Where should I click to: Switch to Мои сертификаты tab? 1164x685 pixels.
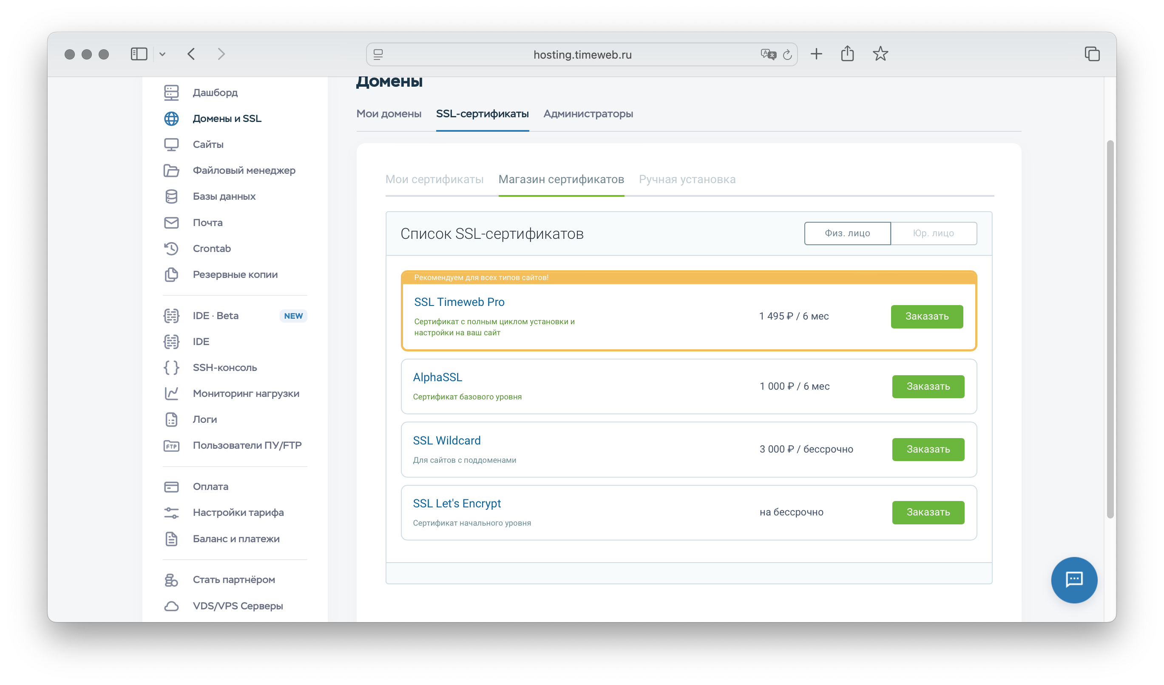(434, 179)
